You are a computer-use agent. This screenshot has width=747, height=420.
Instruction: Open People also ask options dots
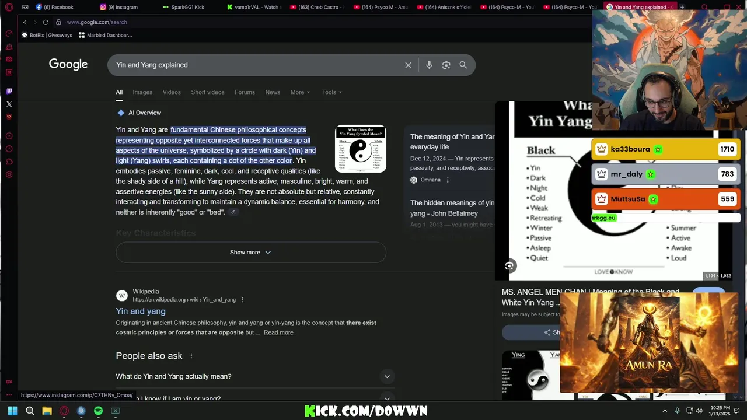(x=191, y=356)
